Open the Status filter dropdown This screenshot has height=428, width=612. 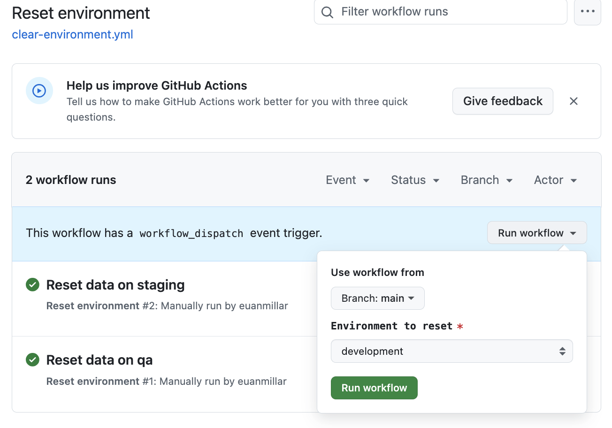[x=415, y=180]
